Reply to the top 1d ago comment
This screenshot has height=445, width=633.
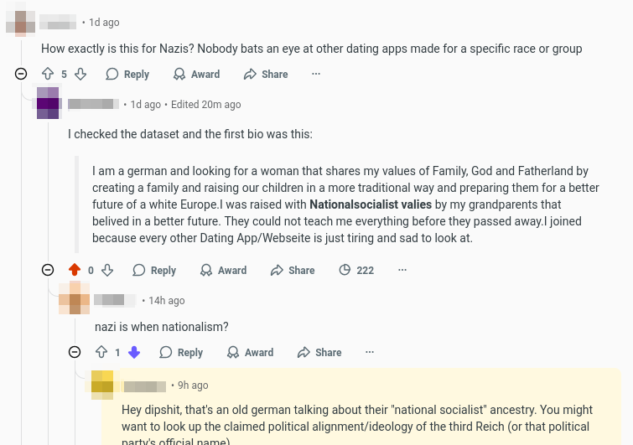tap(127, 75)
